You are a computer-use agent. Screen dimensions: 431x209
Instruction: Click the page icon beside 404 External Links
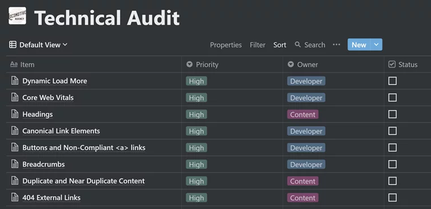(x=15, y=198)
